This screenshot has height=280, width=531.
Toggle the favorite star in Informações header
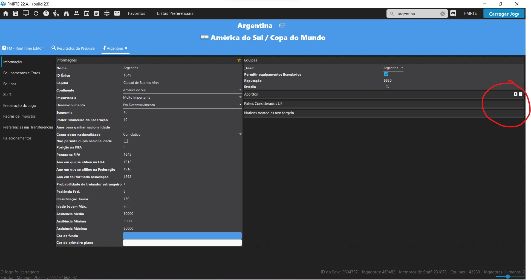239,60
